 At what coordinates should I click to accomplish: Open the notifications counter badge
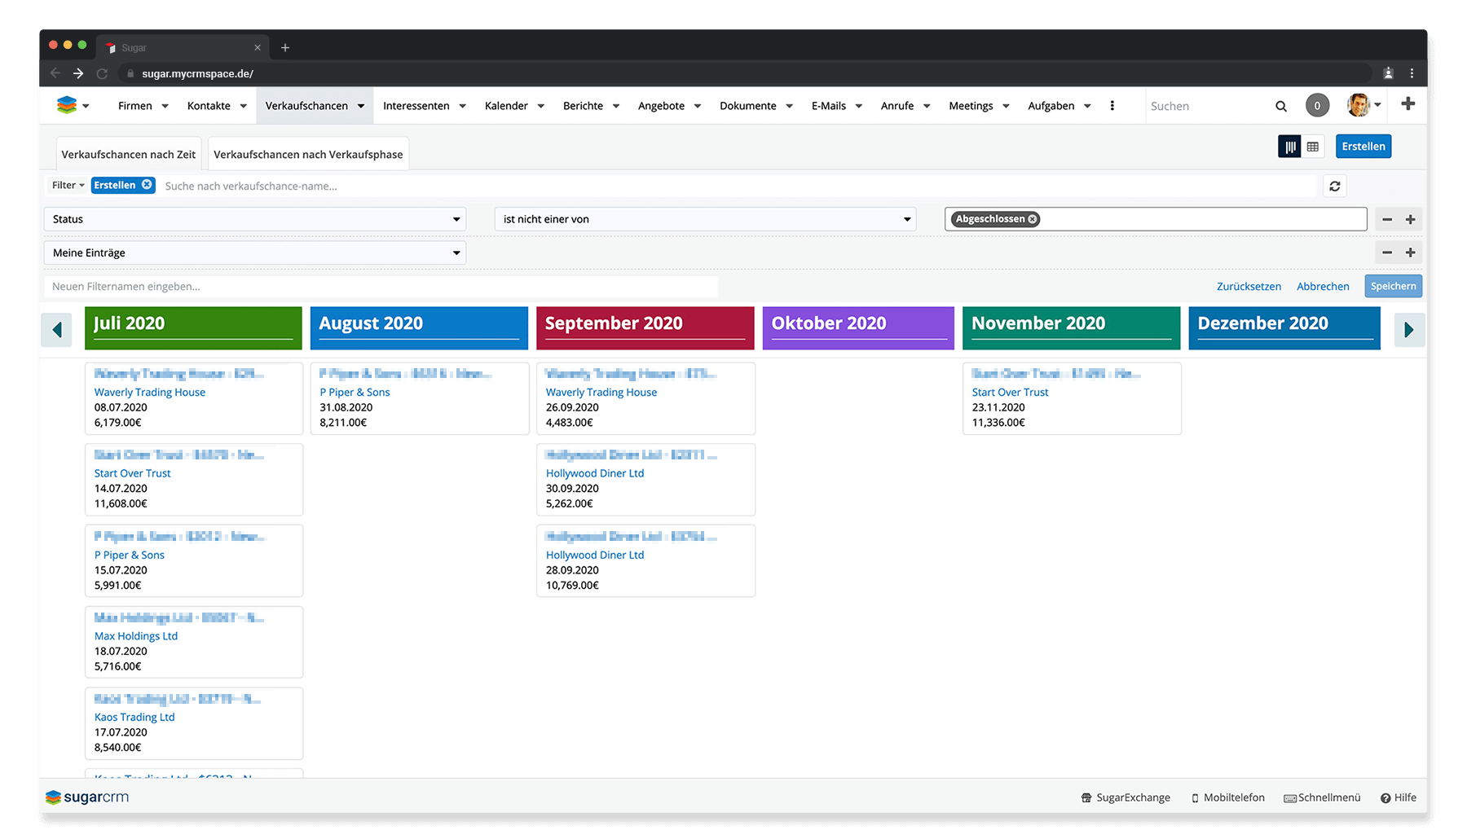click(1317, 106)
